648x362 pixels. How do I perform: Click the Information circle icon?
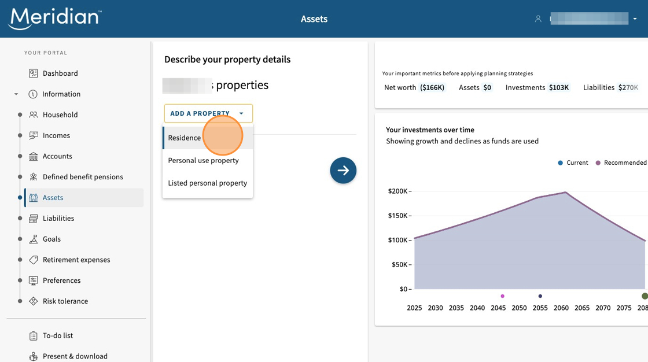32,94
